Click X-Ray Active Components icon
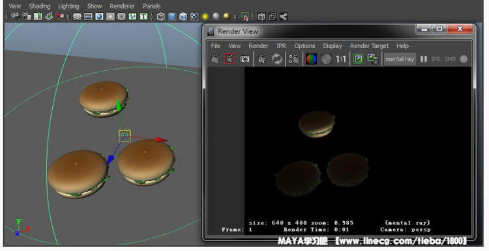 [273, 16]
